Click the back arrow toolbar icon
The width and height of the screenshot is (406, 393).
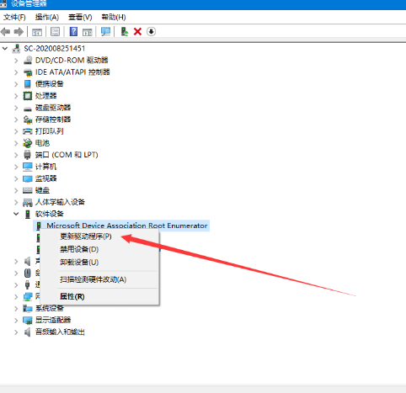pyautogui.click(x=6, y=31)
